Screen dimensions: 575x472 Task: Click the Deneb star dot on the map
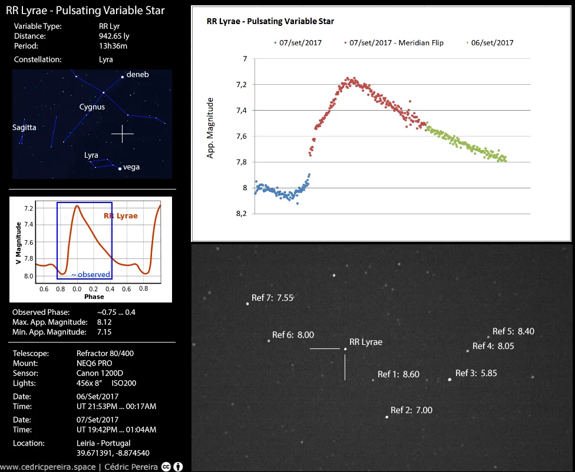coord(123,77)
